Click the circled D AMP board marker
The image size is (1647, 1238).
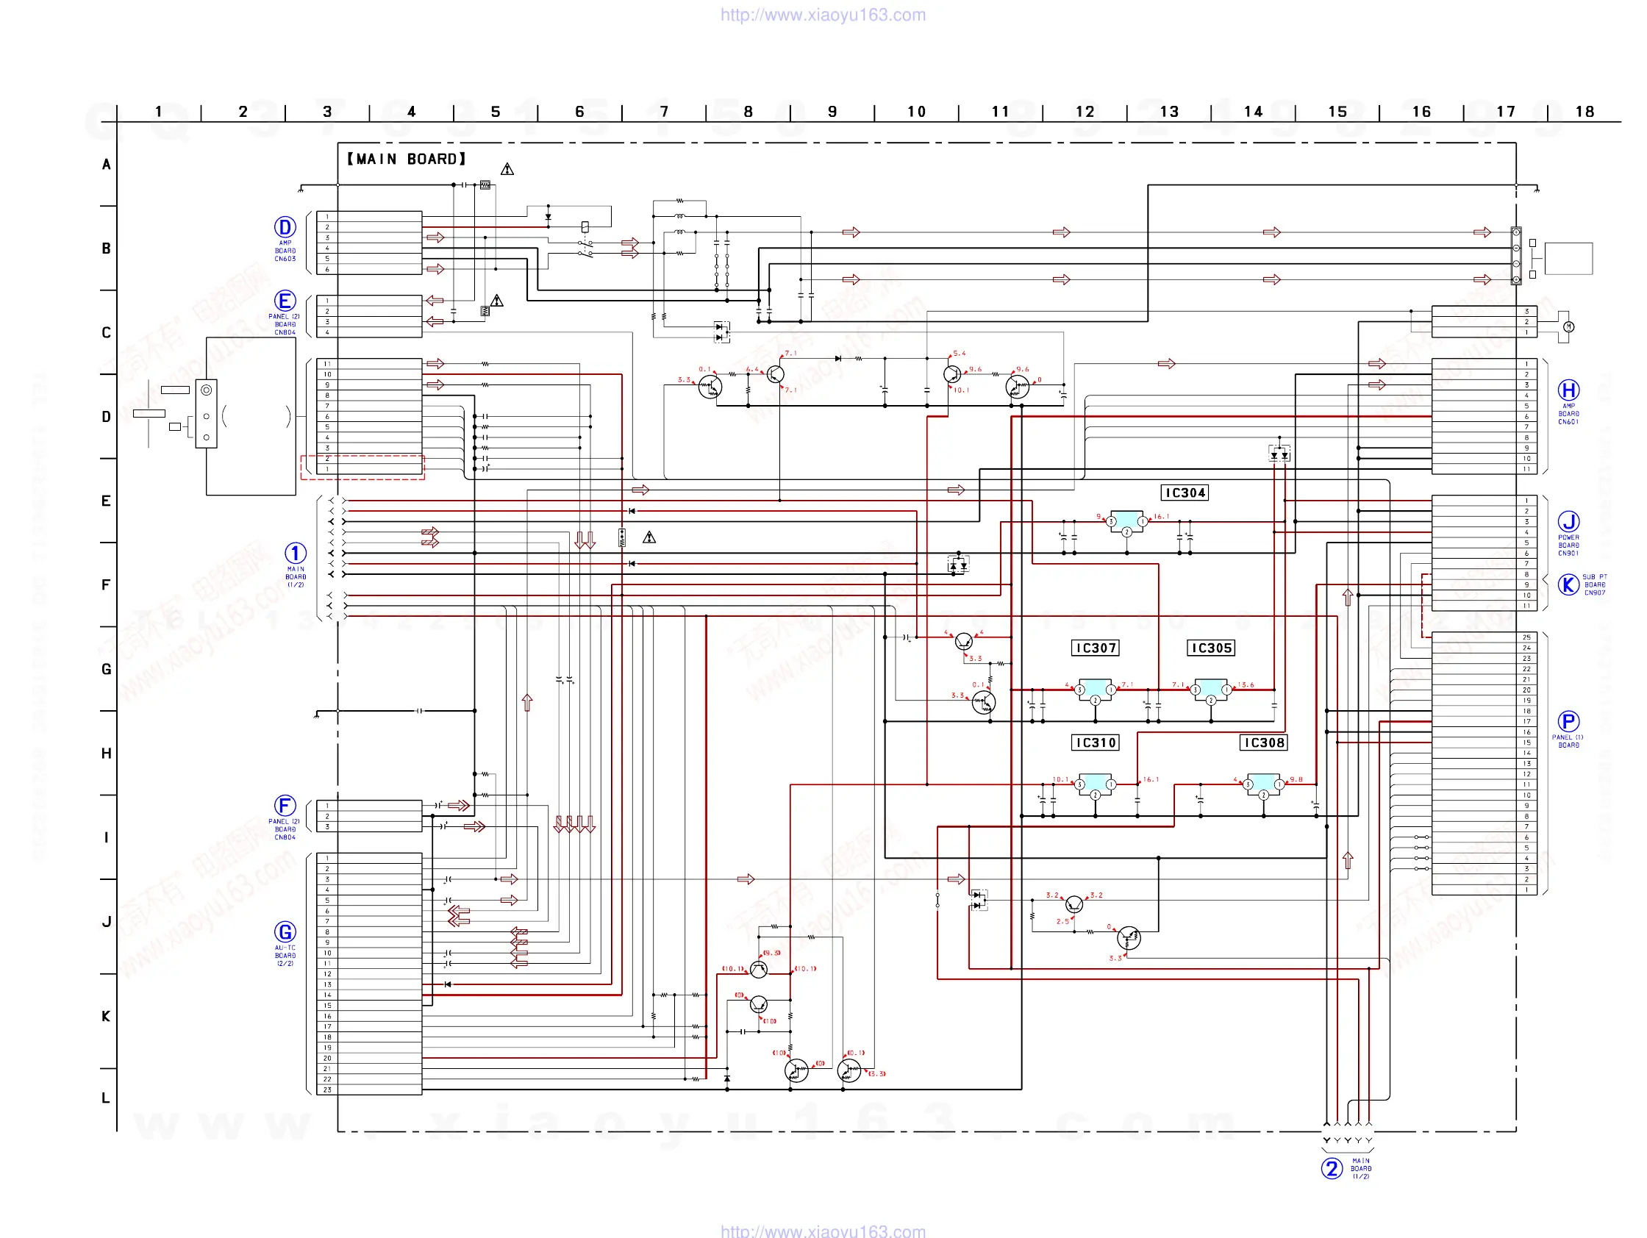285,227
